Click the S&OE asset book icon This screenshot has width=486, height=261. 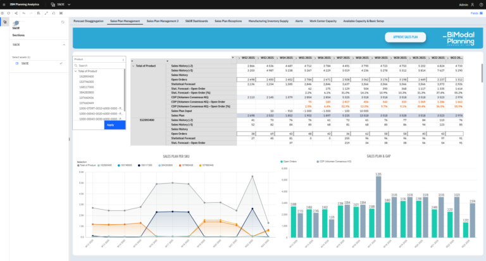[16, 63]
